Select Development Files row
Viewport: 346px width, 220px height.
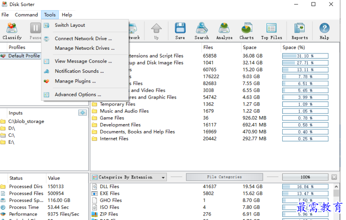point(210,125)
